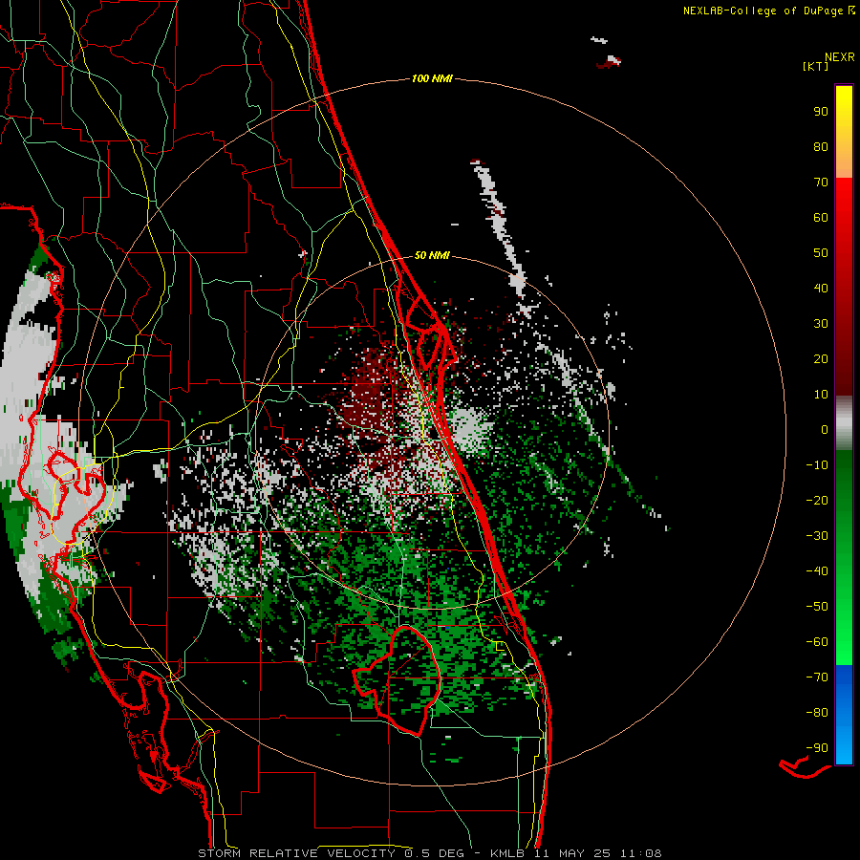Viewport: 860px width, 860px height.
Task: Click the 30 value on the velocity scale
Action: coord(821,324)
